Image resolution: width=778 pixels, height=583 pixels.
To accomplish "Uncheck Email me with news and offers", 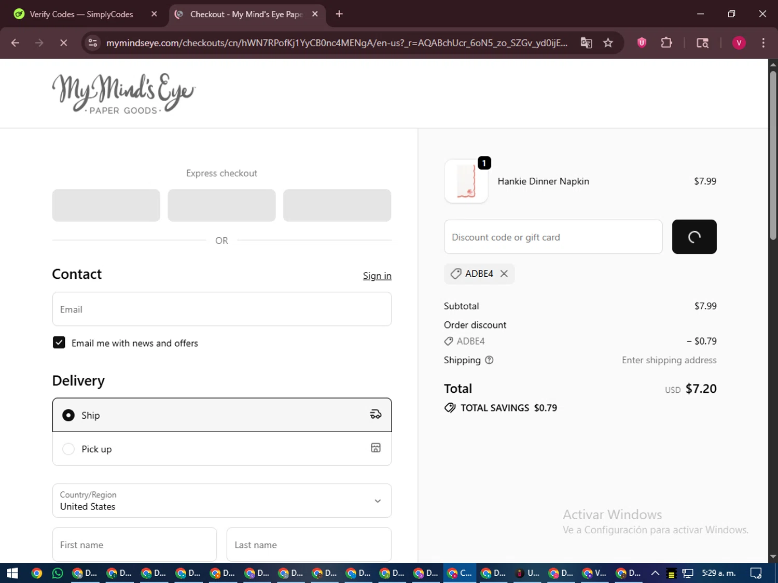I will point(59,343).
